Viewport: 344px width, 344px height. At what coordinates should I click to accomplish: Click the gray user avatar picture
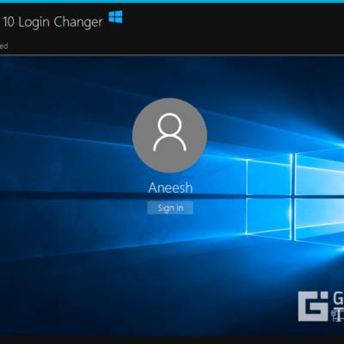(169, 135)
